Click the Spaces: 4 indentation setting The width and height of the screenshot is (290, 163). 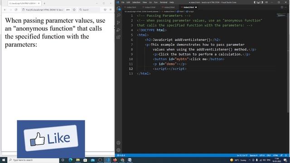253,155
